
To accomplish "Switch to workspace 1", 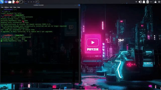I will tap(26, 2).
